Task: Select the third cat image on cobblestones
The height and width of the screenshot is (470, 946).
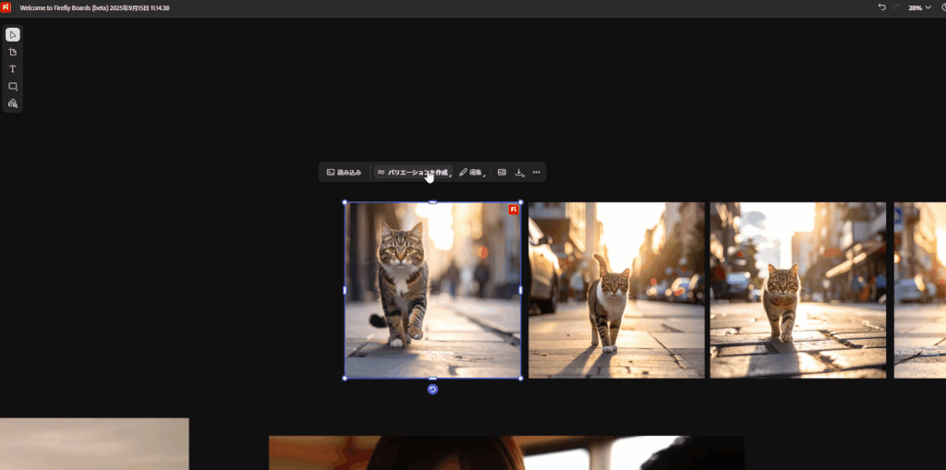Action: [x=798, y=290]
